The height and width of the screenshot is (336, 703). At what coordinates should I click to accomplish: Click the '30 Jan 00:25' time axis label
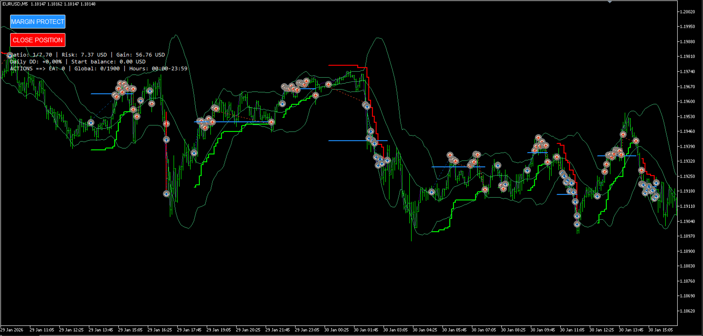point(337,330)
